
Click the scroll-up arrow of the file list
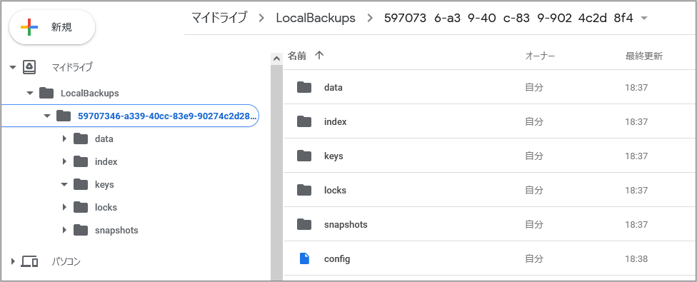click(276, 59)
